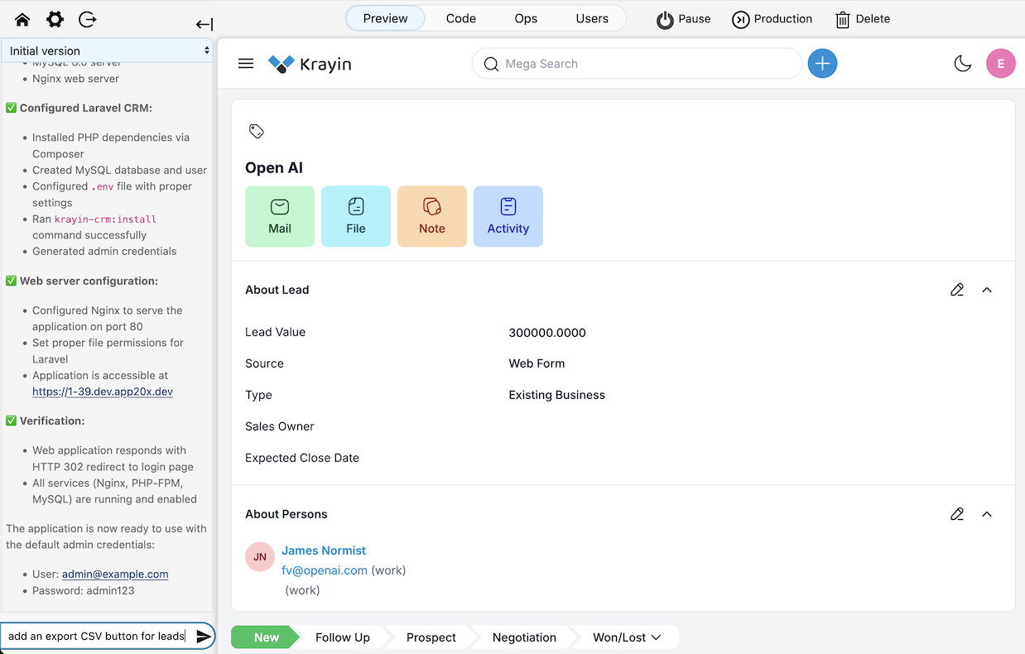Add a Mail to the lead
Screen dimensions: 1025x654
(280, 216)
